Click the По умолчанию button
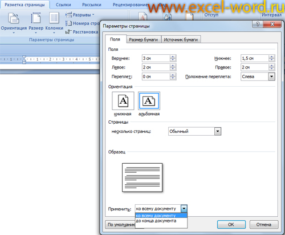This screenshot has height=235, width=285. tap(120, 225)
